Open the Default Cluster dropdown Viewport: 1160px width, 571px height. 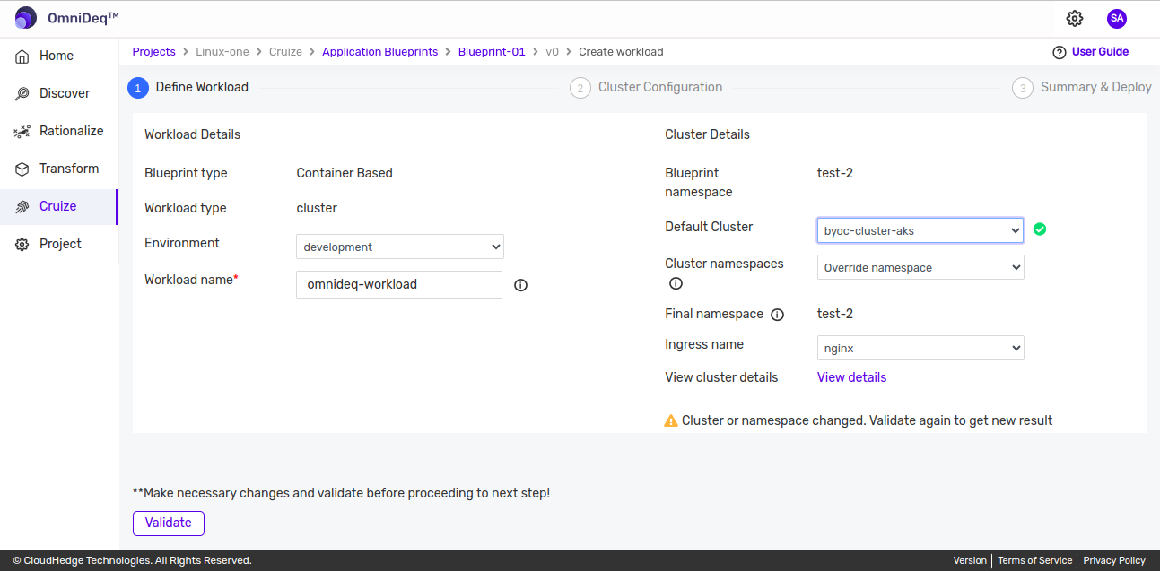click(x=920, y=229)
